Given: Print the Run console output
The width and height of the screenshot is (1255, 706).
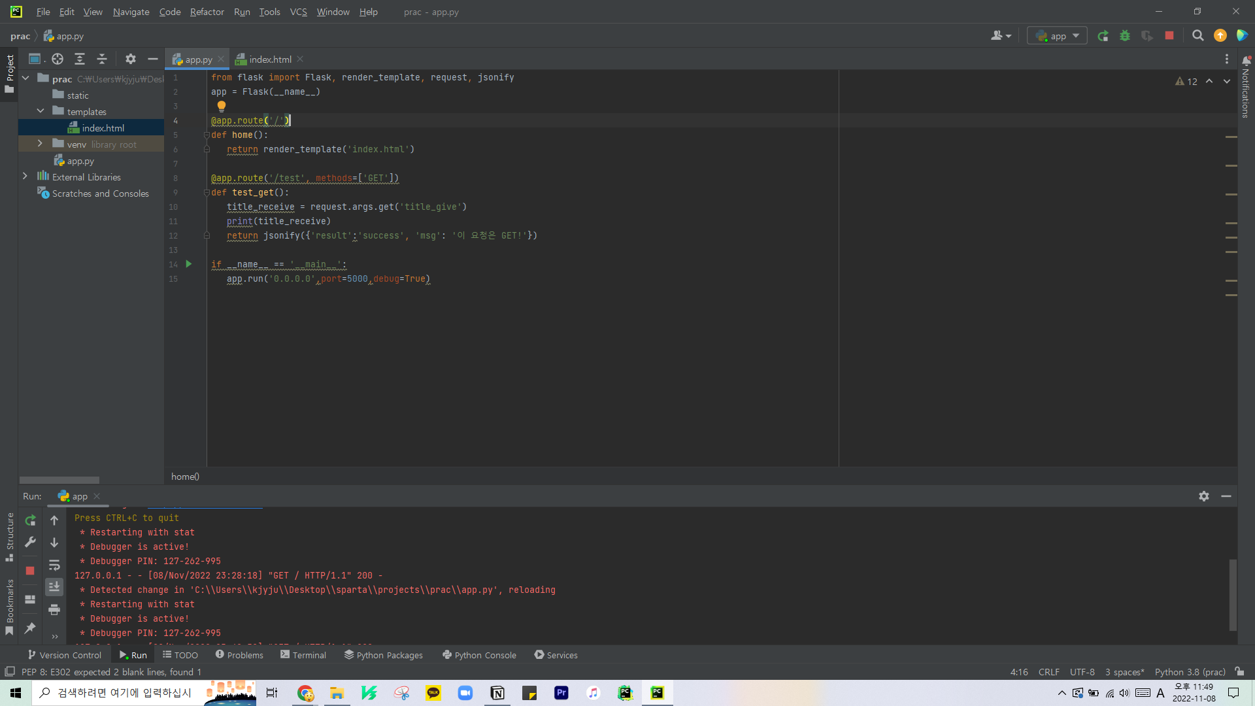Looking at the screenshot, I should [x=54, y=609].
